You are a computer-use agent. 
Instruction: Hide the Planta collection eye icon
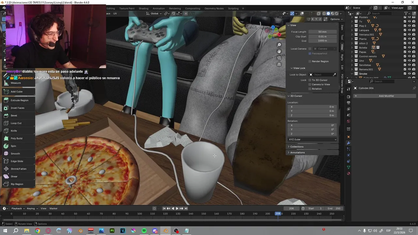(409, 39)
